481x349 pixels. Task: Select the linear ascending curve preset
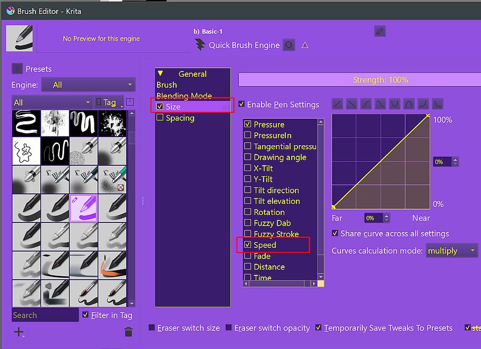click(x=337, y=104)
